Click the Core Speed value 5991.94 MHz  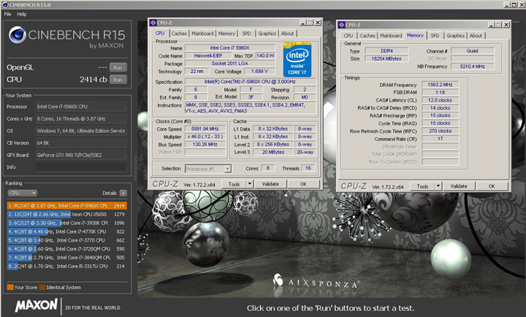[205, 129]
